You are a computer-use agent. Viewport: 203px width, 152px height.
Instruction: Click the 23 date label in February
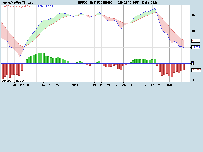[x=160, y=85]
